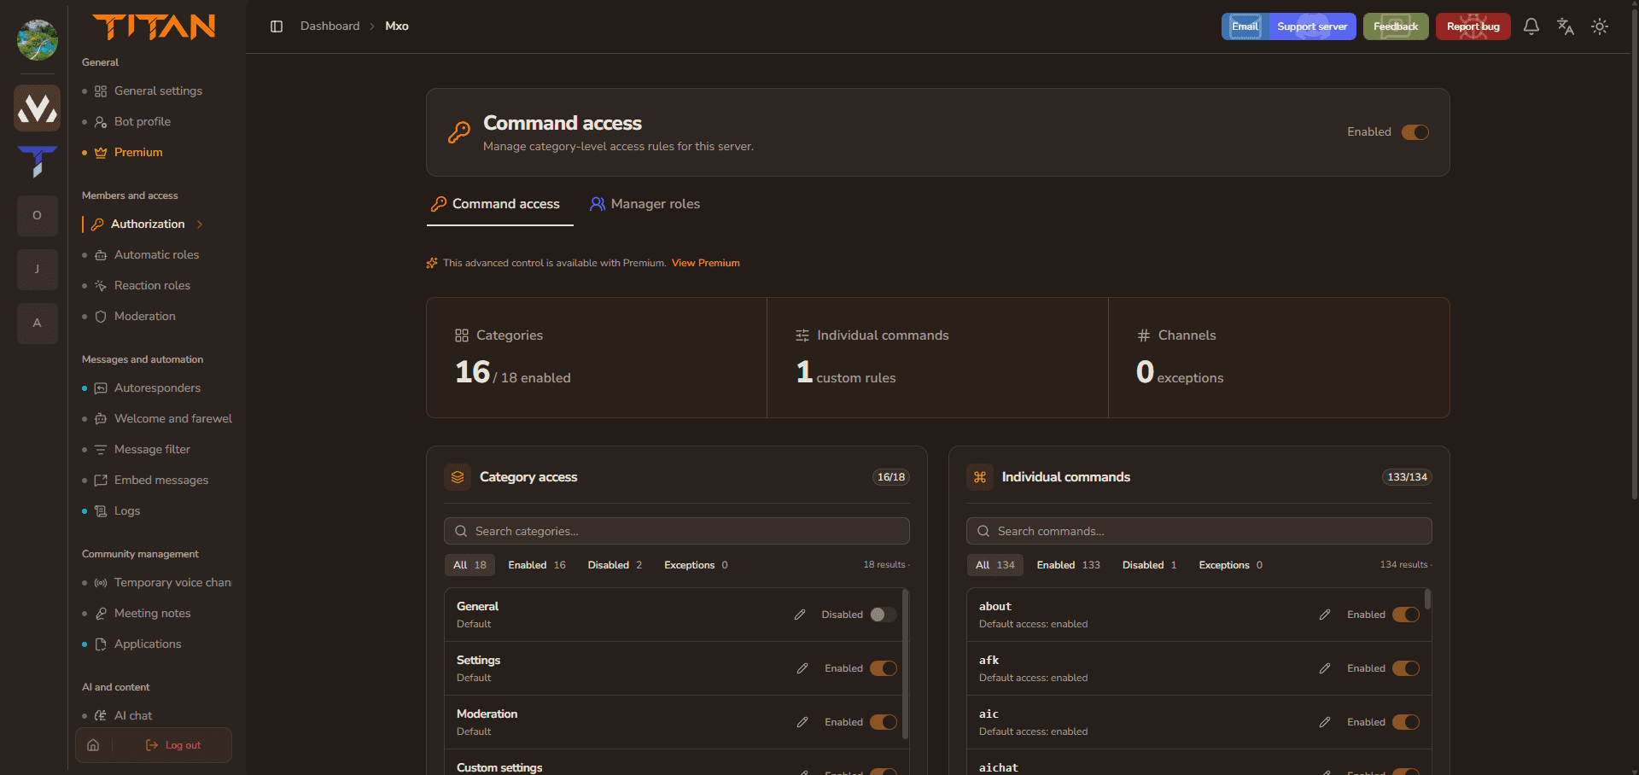Screen dimensions: 1639x775
Task: Open the Support server button
Action: pyautogui.click(x=1312, y=26)
